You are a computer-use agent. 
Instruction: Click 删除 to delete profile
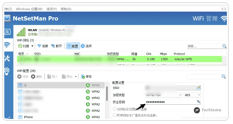(37, 76)
